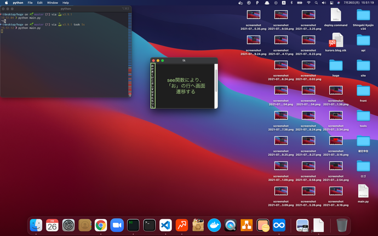Launch Visual Studio Code from the dock
The height and width of the screenshot is (236, 378).
pos(165,225)
